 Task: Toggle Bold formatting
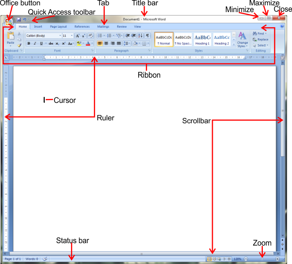[29, 44]
